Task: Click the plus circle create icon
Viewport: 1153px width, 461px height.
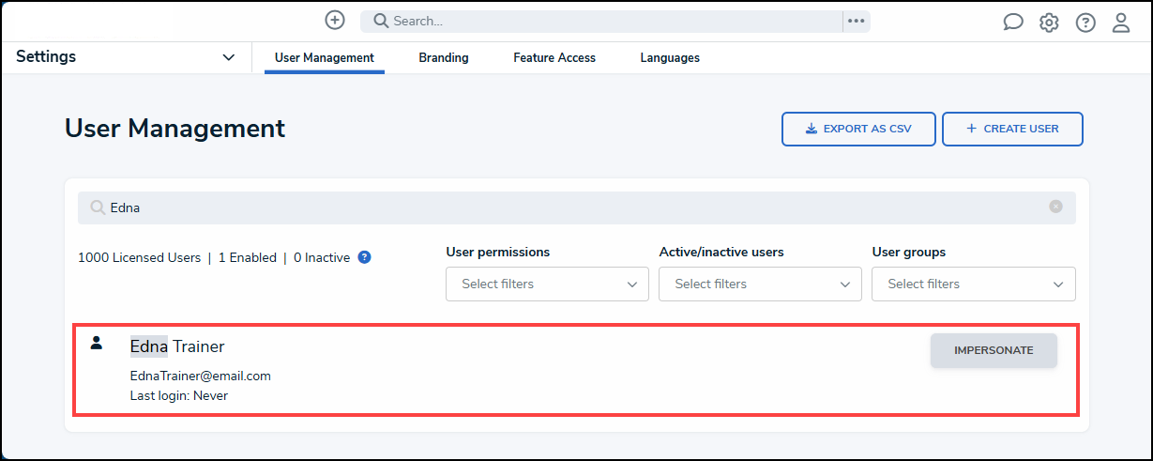Action: tap(335, 20)
